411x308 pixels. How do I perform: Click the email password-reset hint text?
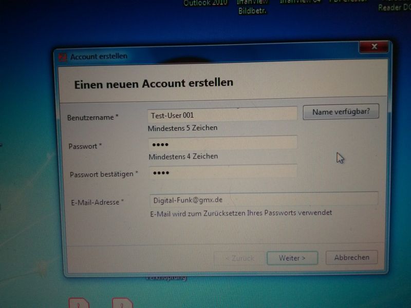click(241, 213)
